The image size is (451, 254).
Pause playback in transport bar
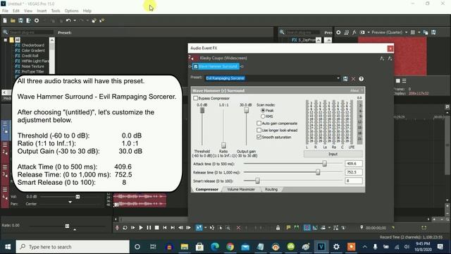[149, 227]
